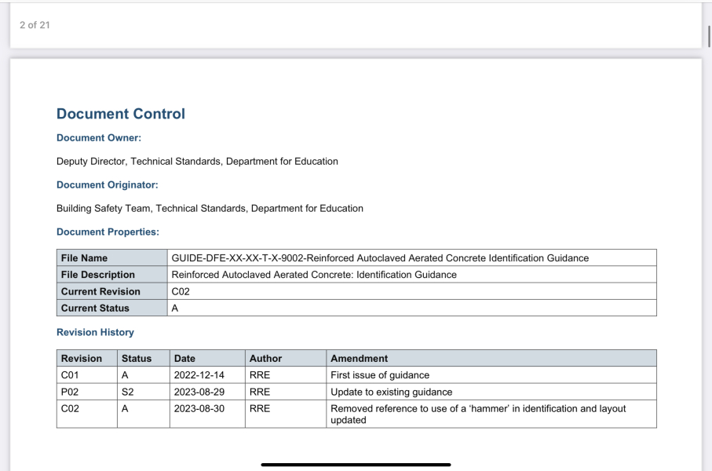Click the vertical scrollbar thumb at right
Viewport: 712px width, 471px height.
click(x=709, y=36)
